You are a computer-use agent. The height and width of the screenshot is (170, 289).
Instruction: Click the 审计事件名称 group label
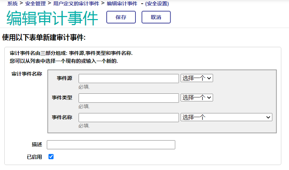pyautogui.click(x=27, y=74)
